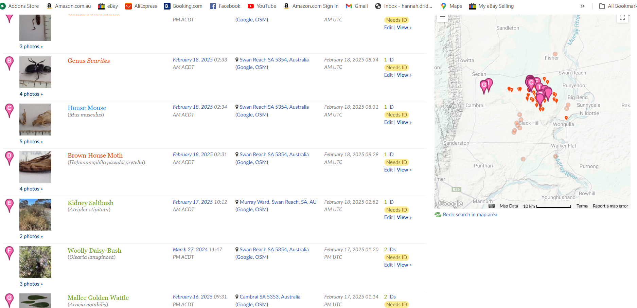Click the pink G marker on the map
Screen dimensions: 637x308
pyautogui.click(x=484, y=87)
